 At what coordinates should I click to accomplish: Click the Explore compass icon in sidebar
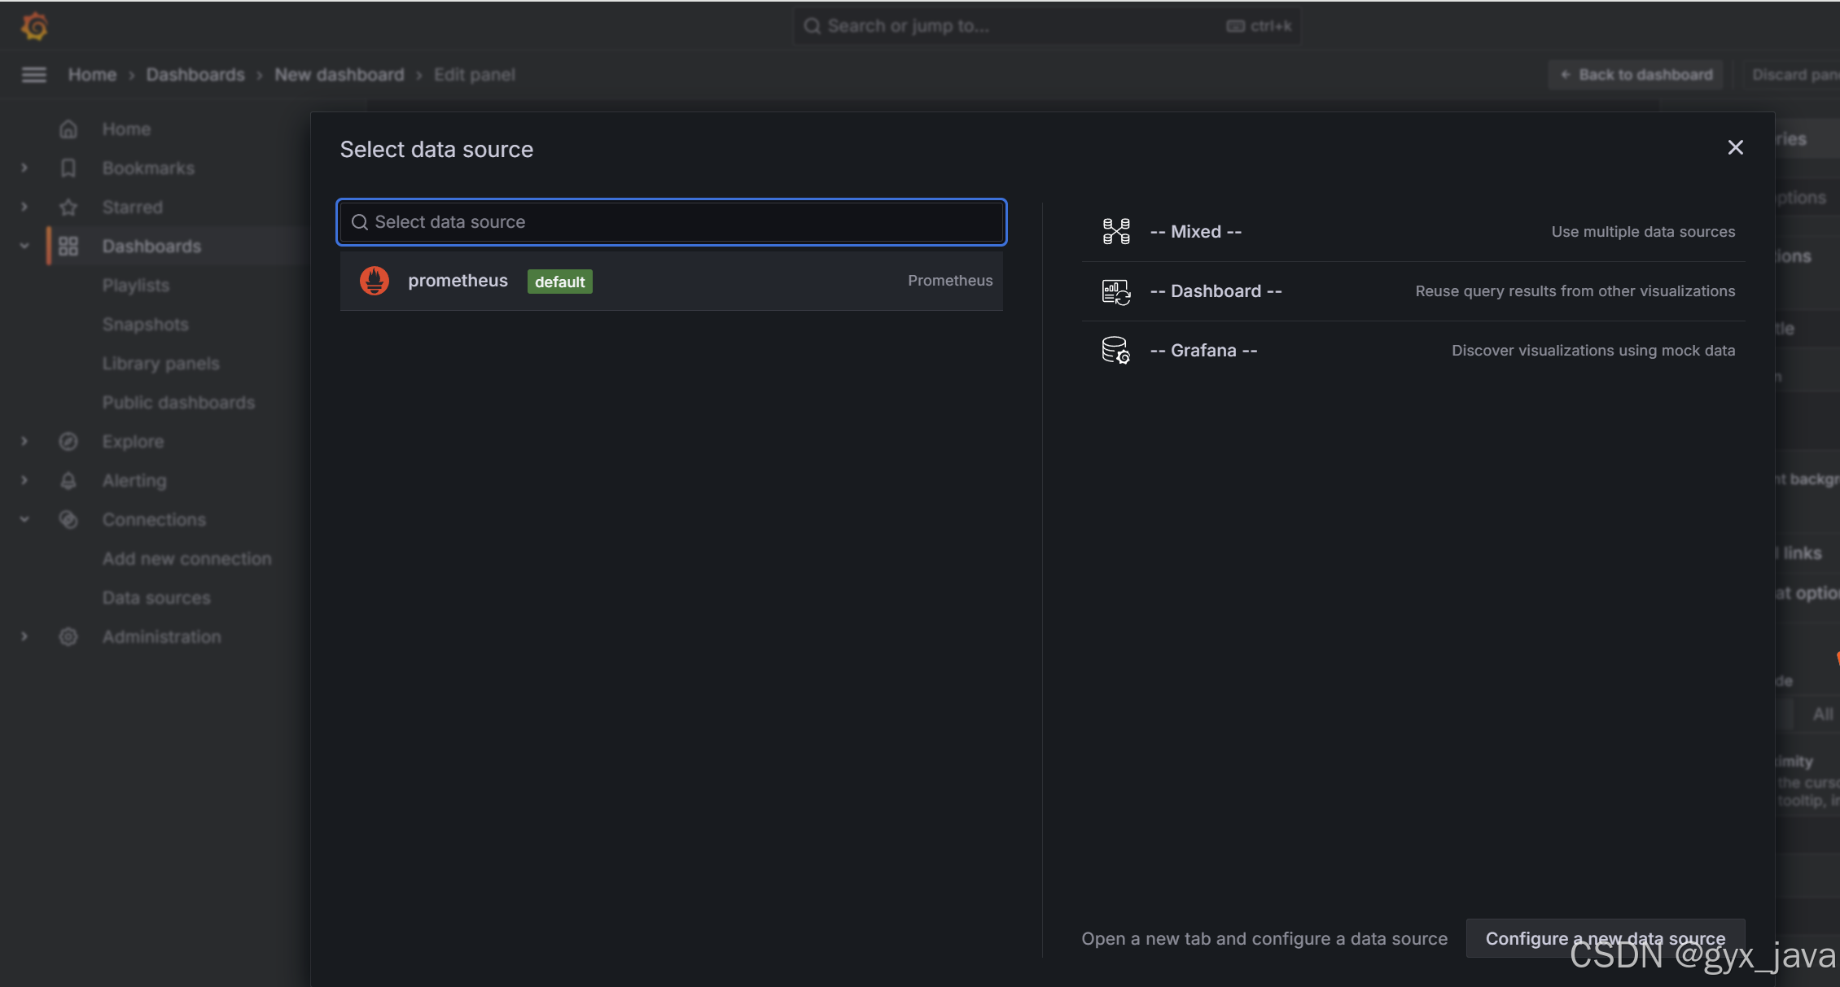[x=68, y=442]
